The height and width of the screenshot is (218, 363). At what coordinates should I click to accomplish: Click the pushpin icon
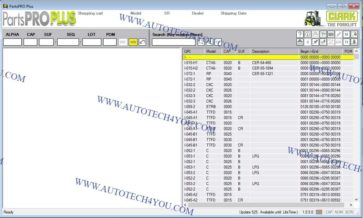(x=315, y=42)
